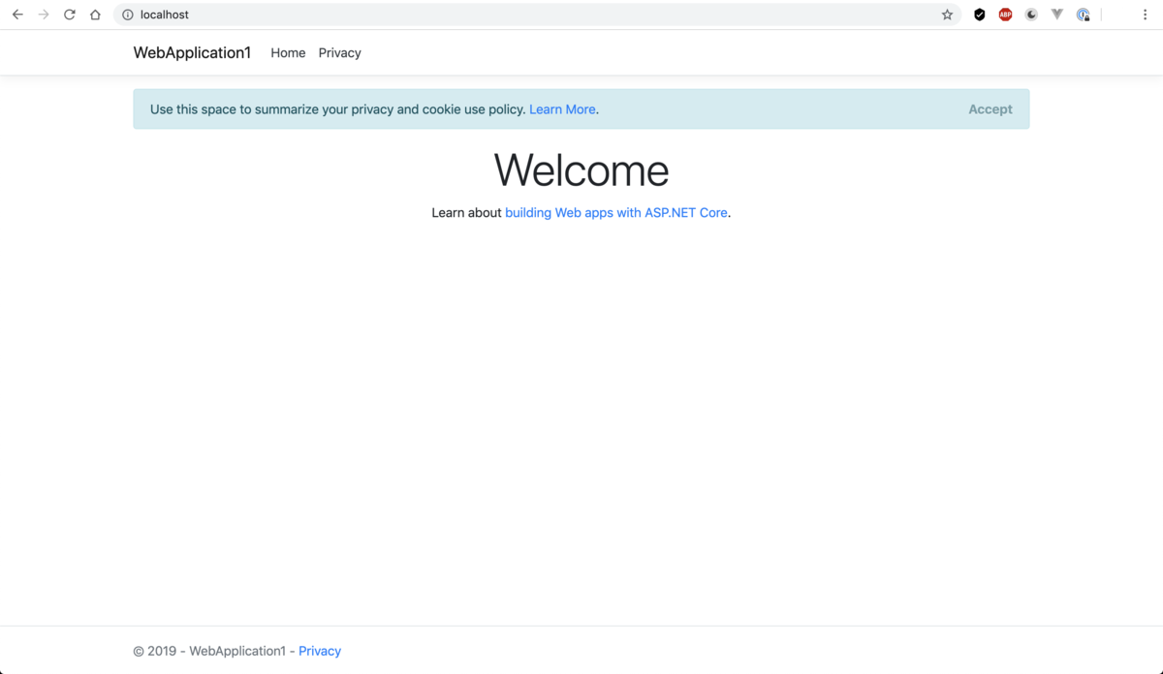Click the '© 2019 - WebApplication1' footer text
The height and width of the screenshot is (674, 1163).
click(209, 651)
